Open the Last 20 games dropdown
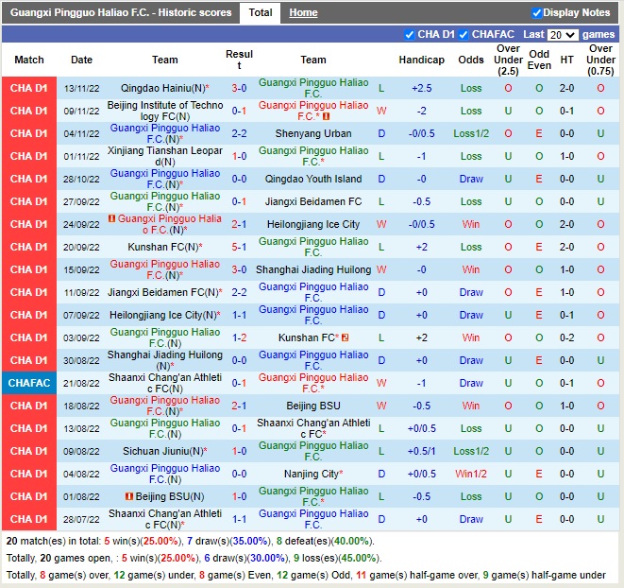Viewport: 624px width, 588px height. click(562, 35)
